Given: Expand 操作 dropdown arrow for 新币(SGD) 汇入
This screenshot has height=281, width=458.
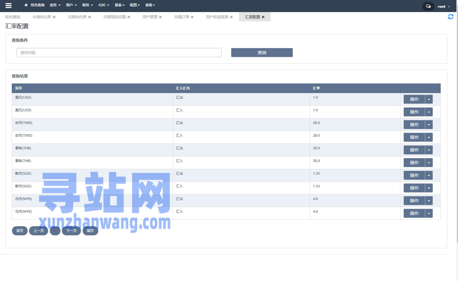Looking at the screenshot, I should pyautogui.click(x=429, y=188).
